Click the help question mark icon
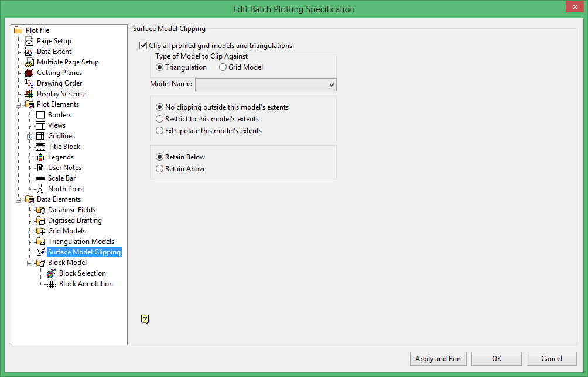The image size is (588, 377). pyautogui.click(x=145, y=319)
